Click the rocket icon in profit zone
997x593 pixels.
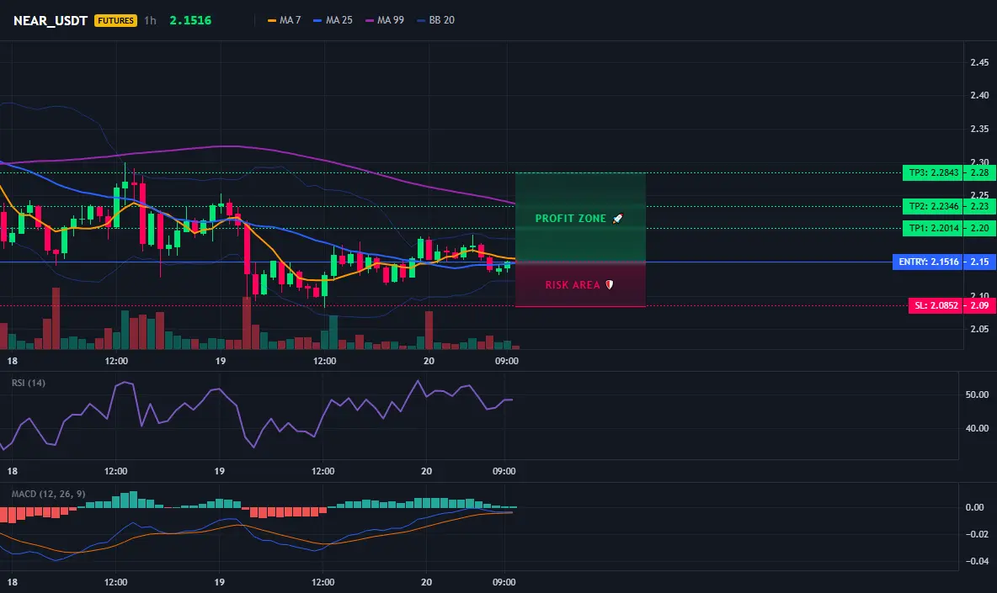click(617, 219)
